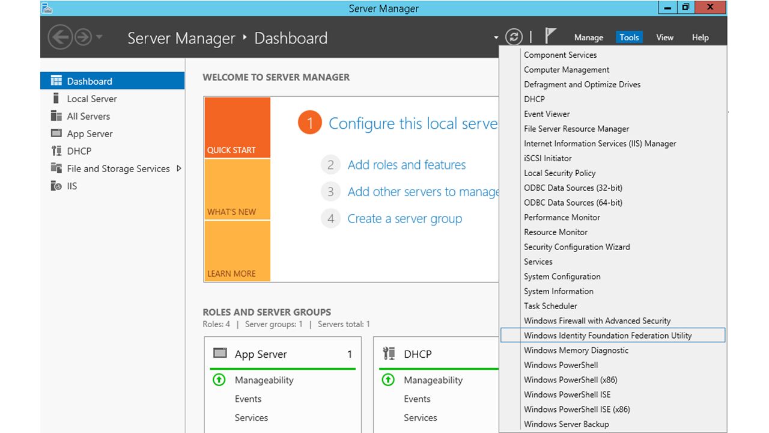Click Configure this local server link
Screen dimensions: 769x433
pos(413,124)
